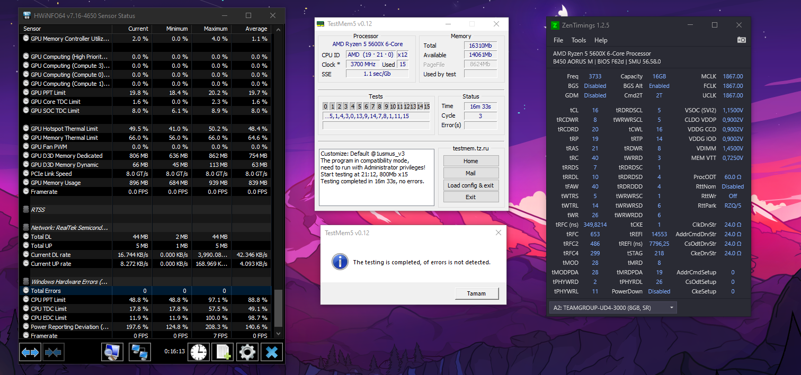Click the GDM Disabled value in ZenTimings
801x375 pixels.
(595, 95)
